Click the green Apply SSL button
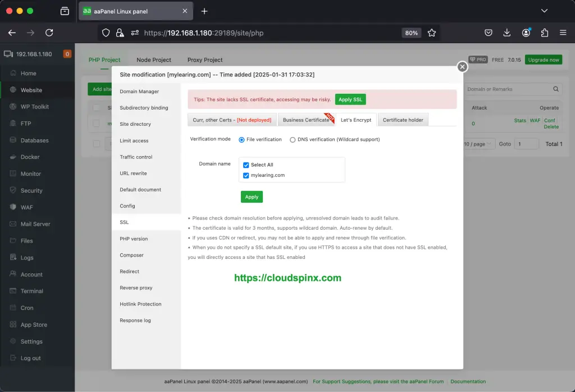 click(350, 99)
